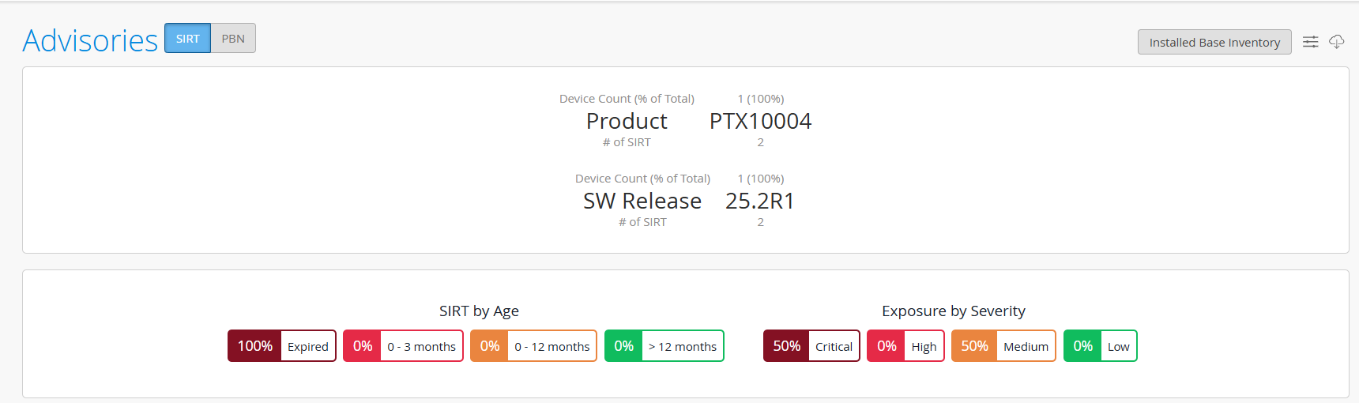
Task: Open Installed Base Inventory
Action: click(1214, 42)
